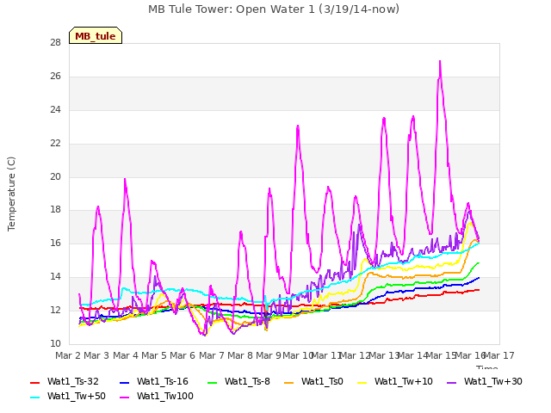
Task: Select the Wat1_Ts-8 legend label
Action: pyautogui.click(x=247, y=382)
